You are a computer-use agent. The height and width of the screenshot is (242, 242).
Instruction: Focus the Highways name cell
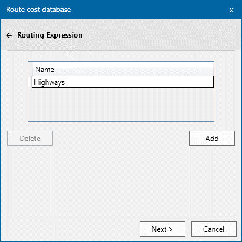pos(123,82)
